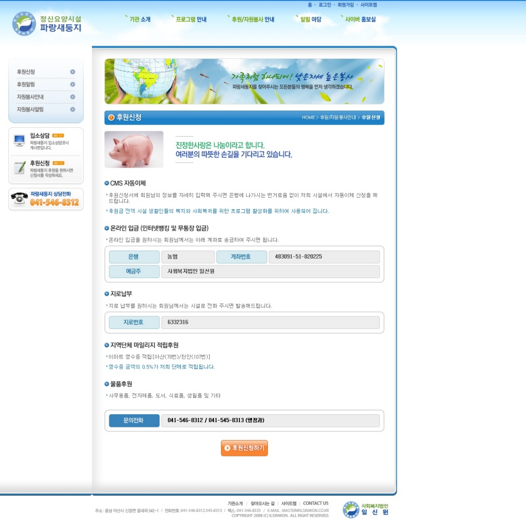Click the arrow icon beside sidebar 후원알림
The width and height of the screenshot is (526, 523).
[x=73, y=85]
